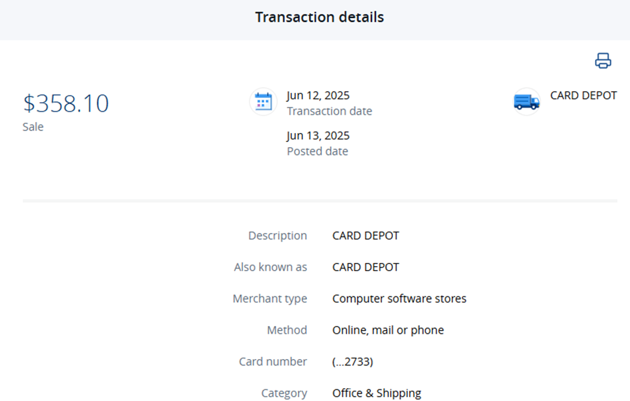Viewport: 630px width, 401px height.
Task: Click the Jun 12, 2025 transaction date
Action: (x=318, y=96)
